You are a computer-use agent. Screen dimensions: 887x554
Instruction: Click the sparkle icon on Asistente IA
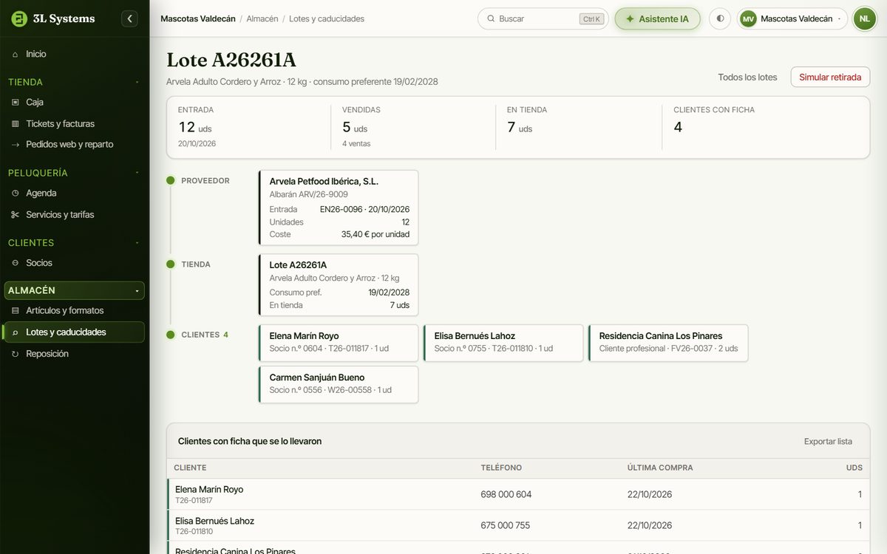click(x=630, y=18)
